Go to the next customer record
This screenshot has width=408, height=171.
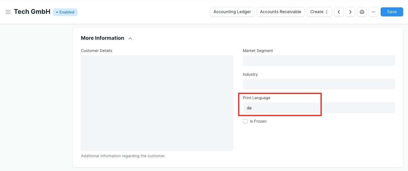pos(350,12)
